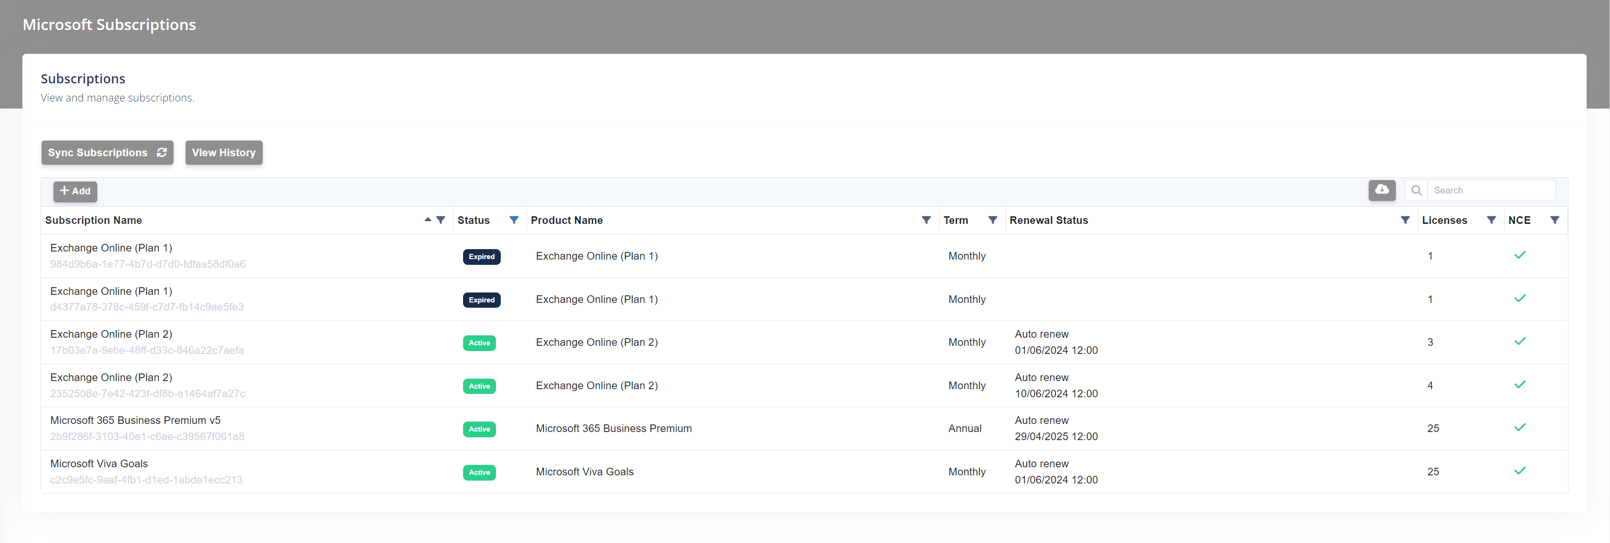The width and height of the screenshot is (1610, 543).
Task: Click the Active status badge for Microsoft Viva Goals
Action: pos(479,472)
